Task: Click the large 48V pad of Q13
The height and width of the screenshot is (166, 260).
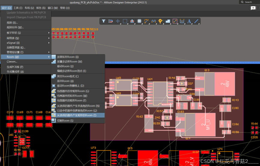Action: (225, 84)
